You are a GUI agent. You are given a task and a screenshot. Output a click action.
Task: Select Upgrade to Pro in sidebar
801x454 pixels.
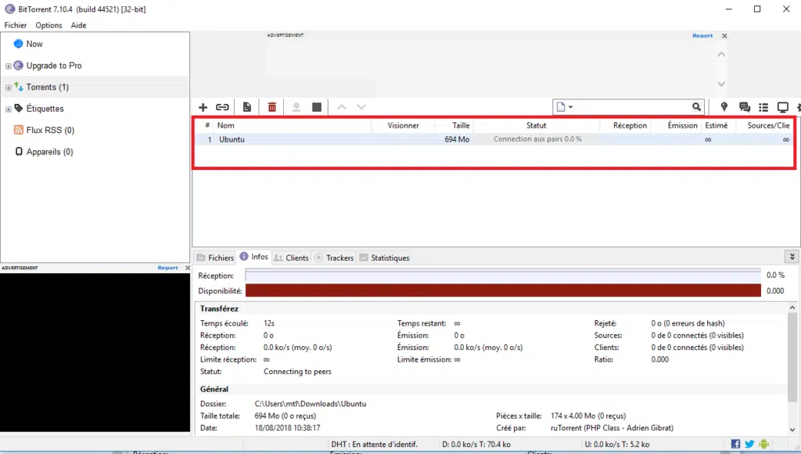[54, 66]
